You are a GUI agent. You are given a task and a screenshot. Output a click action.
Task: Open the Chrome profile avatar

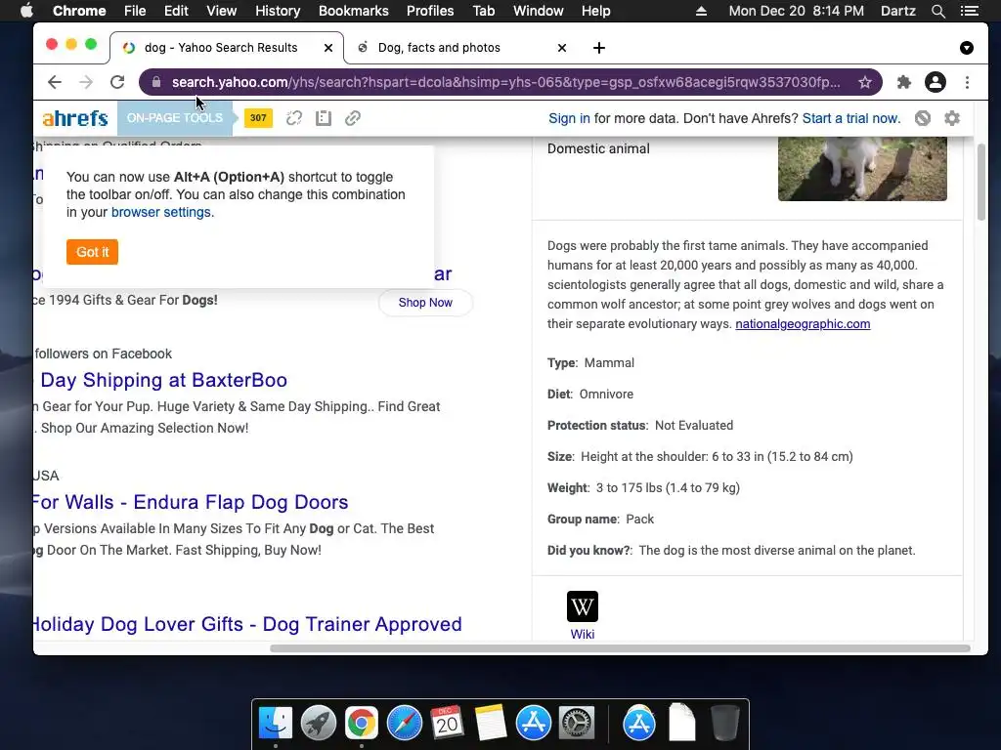point(936,82)
